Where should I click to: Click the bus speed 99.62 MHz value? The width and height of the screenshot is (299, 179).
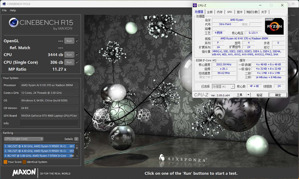pyautogui.click(x=224, y=73)
